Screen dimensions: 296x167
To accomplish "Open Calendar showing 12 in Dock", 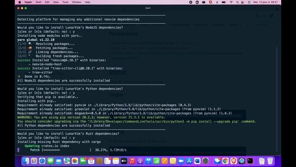I will 91,161.
